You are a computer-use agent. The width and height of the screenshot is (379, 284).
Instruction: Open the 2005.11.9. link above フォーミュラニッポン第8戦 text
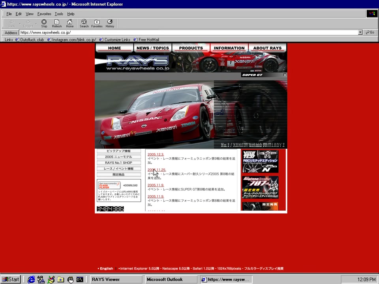tap(156, 196)
